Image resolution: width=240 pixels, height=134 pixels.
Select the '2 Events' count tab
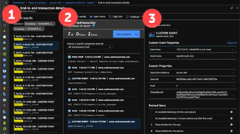coord(93,34)
